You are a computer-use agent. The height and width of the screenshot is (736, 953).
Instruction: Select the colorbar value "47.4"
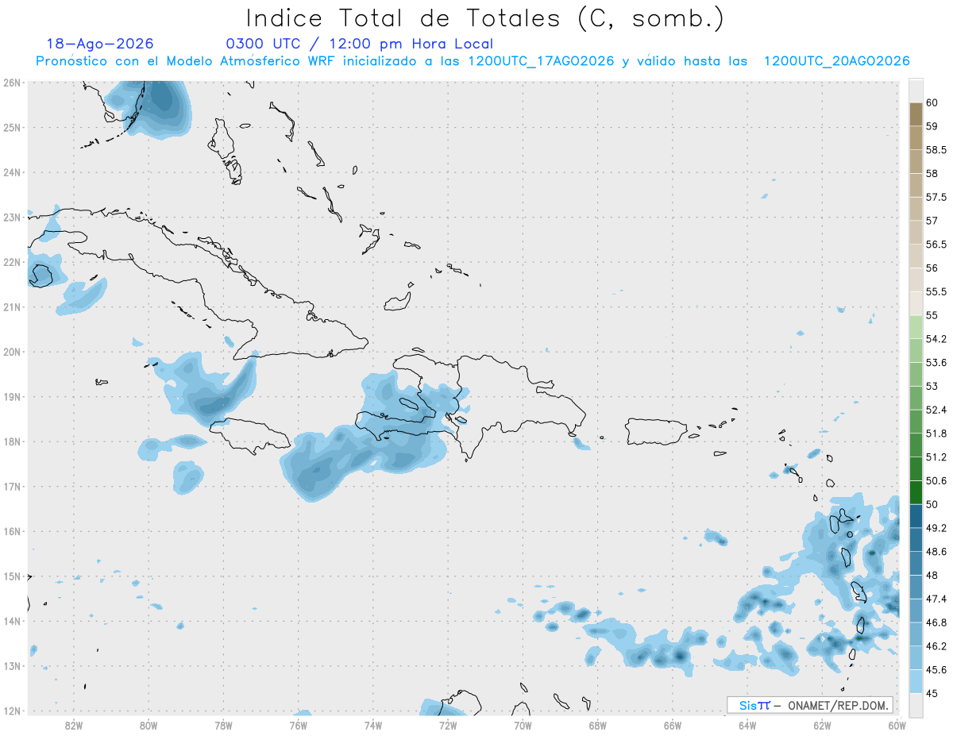tap(936, 599)
